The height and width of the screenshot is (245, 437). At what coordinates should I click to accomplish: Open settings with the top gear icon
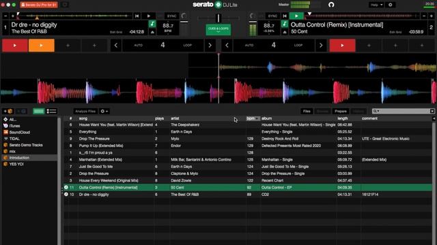click(x=390, y=5)
